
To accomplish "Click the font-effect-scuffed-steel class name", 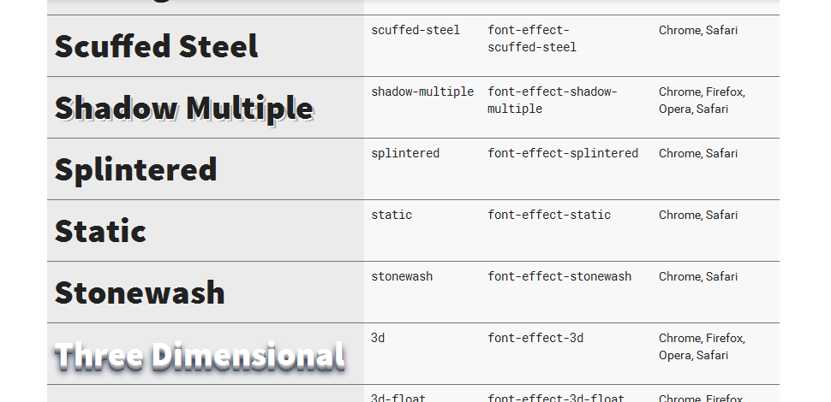I will 532,38.
